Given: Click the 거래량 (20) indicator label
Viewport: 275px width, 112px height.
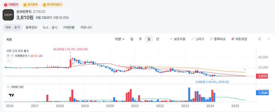Looking at the screenshot, I should 17,87.
